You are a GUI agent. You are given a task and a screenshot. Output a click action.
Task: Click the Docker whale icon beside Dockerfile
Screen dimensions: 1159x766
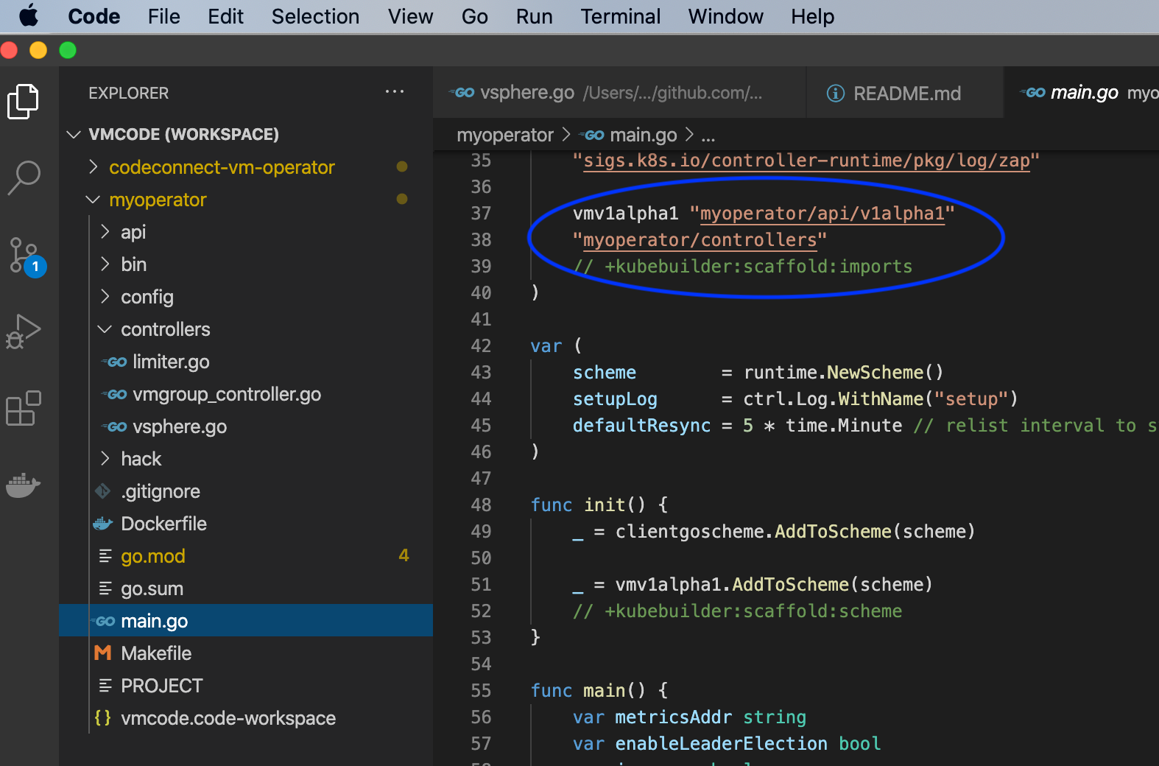click(103, 524)
